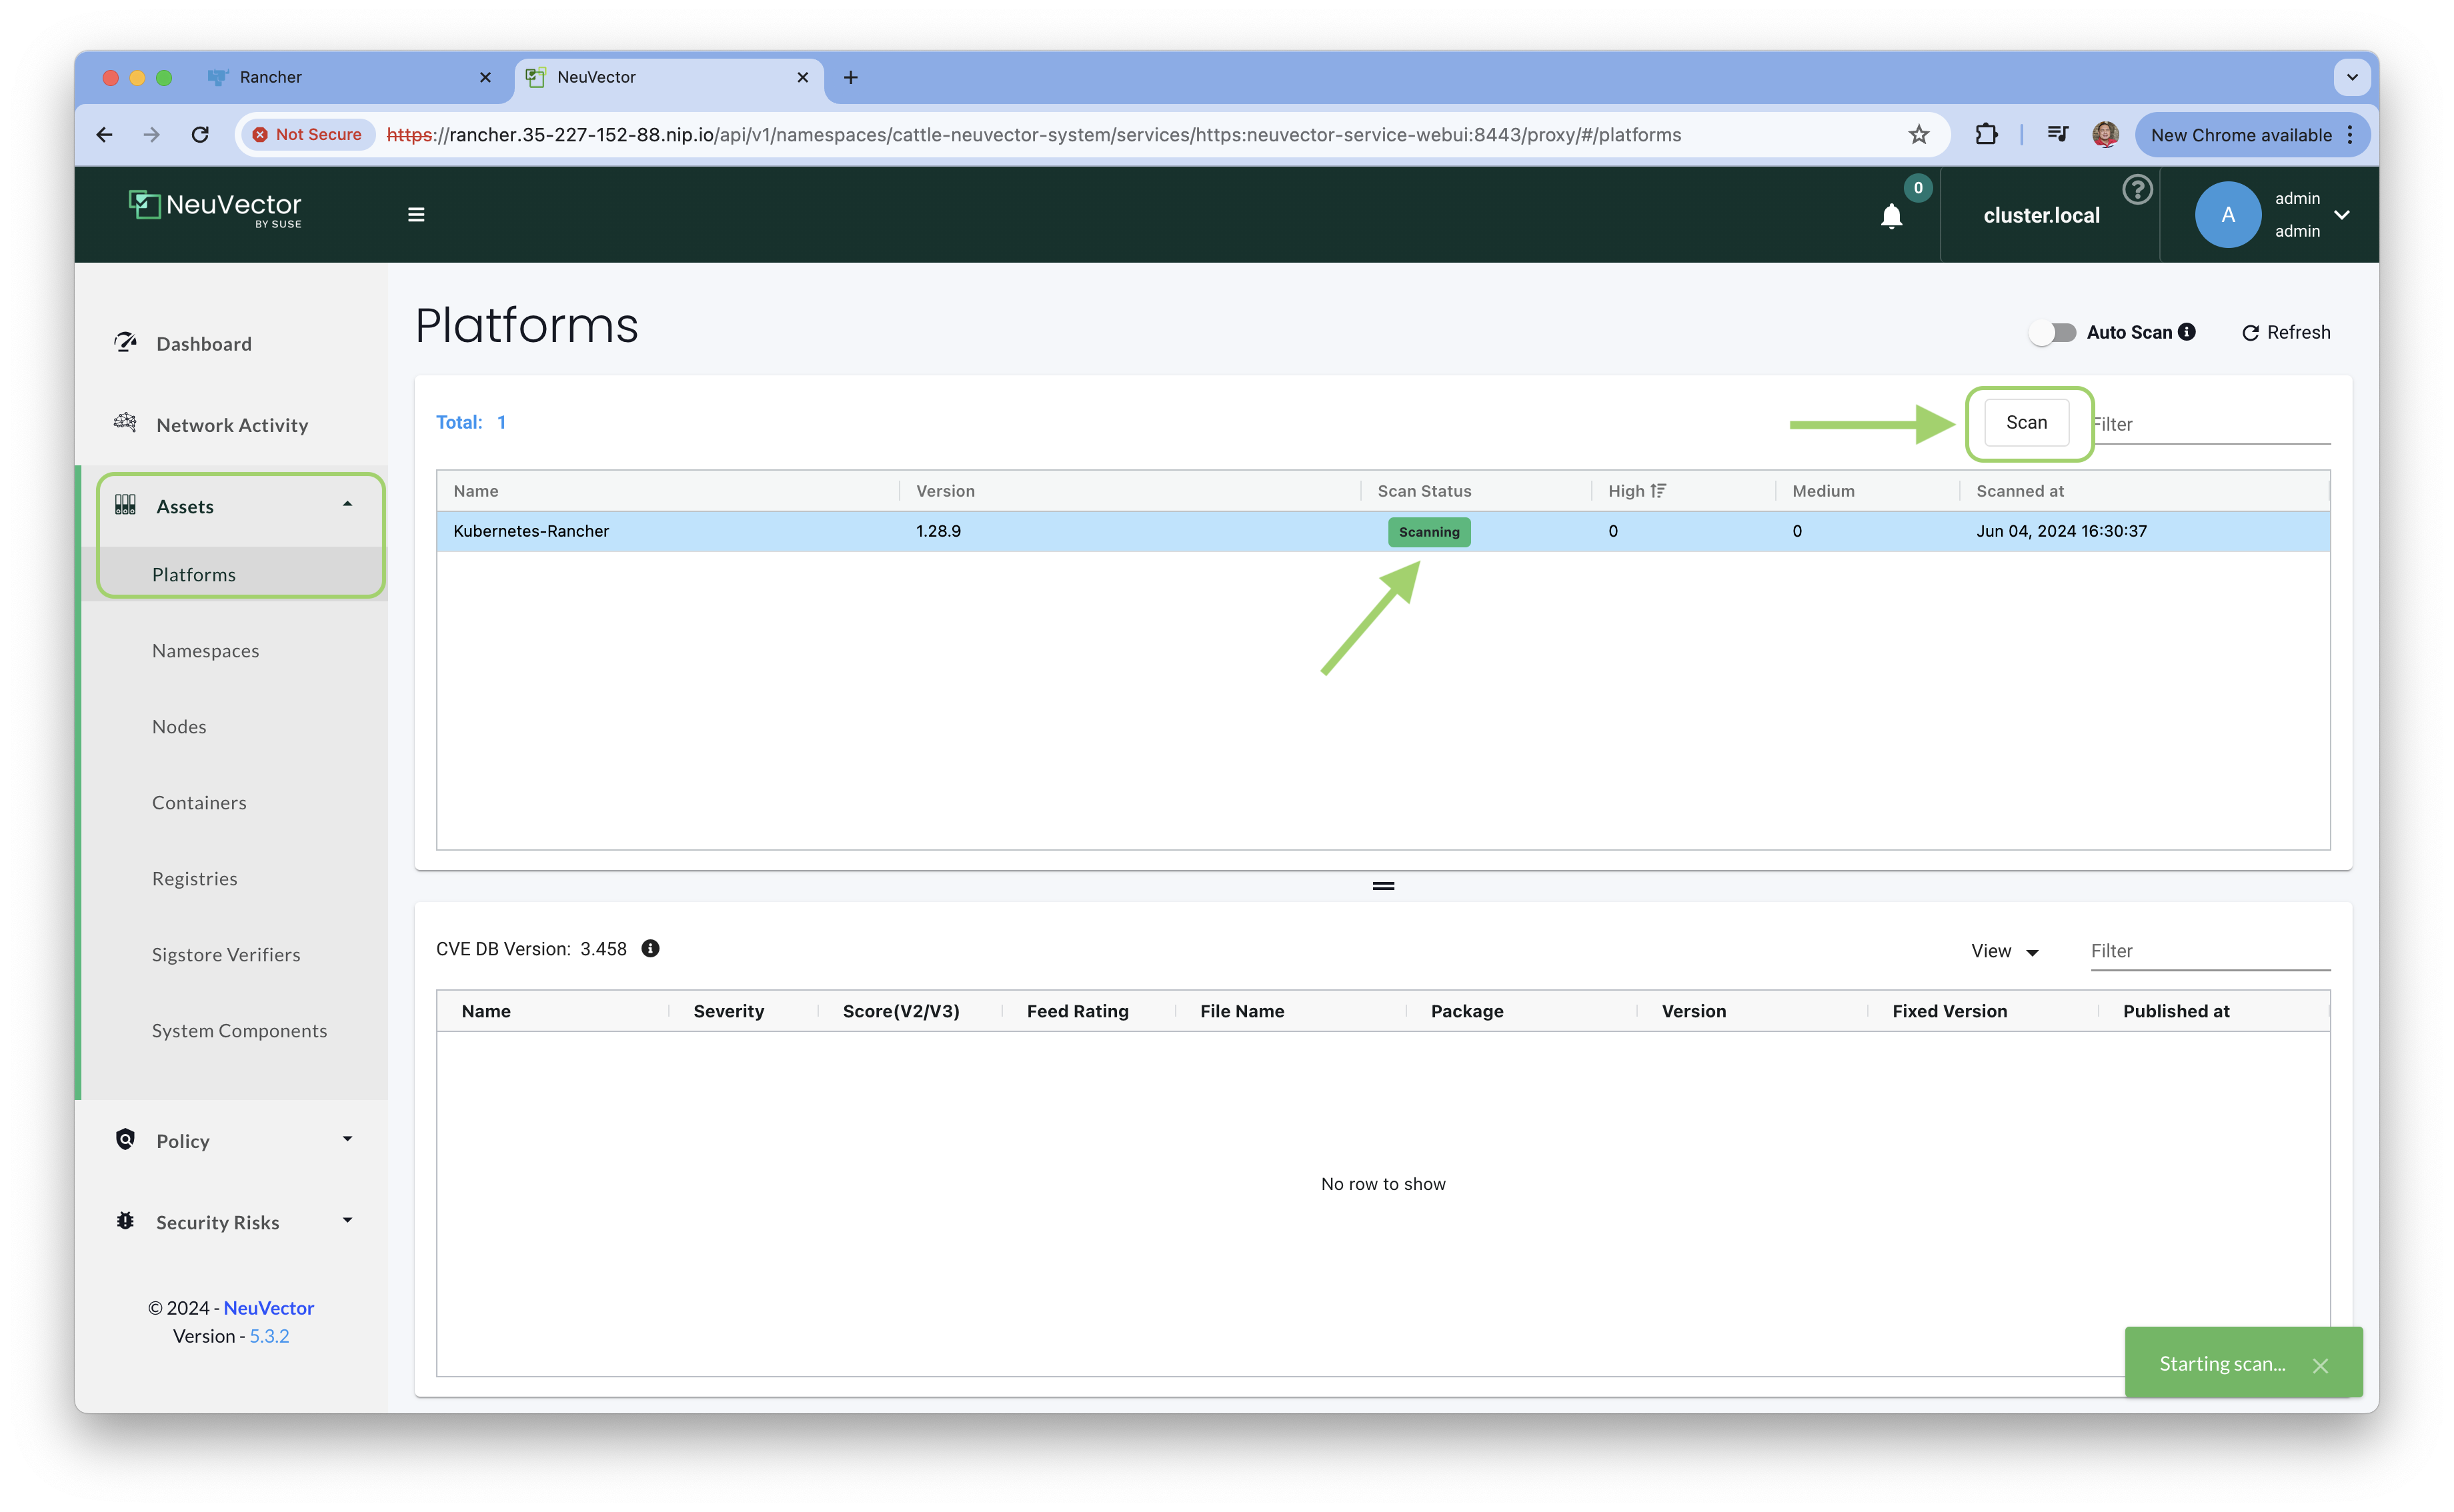The width and height of the screenshot is (2454, 1512).
Task: Open the admin user menu chevron
Action: coord(2342,214)
